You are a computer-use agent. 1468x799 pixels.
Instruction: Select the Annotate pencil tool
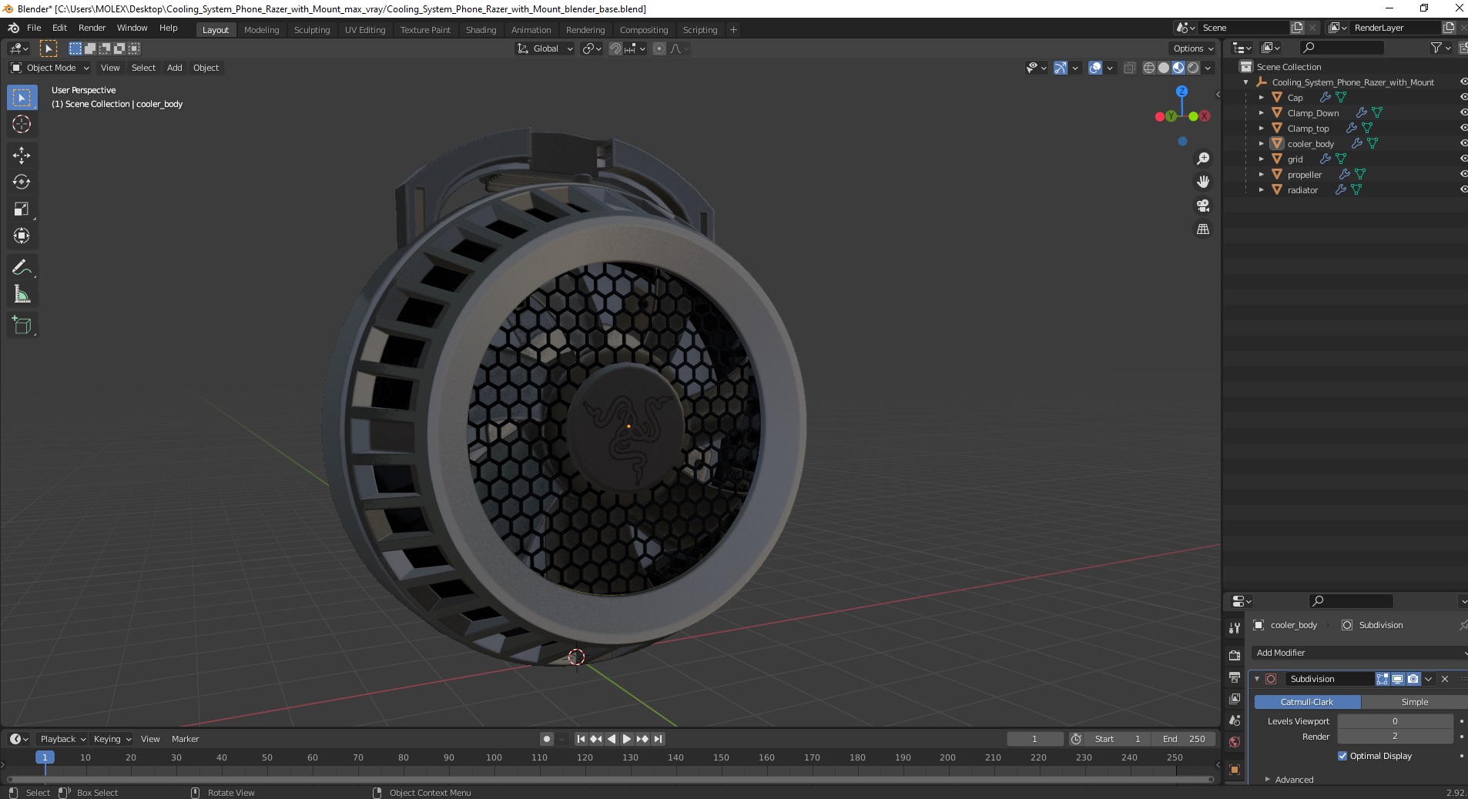[22, 268]
